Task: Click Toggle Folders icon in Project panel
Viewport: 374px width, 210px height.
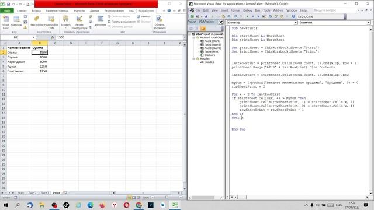Action: [x=203, y=29]
